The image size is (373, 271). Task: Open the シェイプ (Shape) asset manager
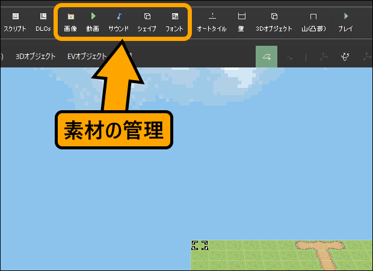pos(147,21)
